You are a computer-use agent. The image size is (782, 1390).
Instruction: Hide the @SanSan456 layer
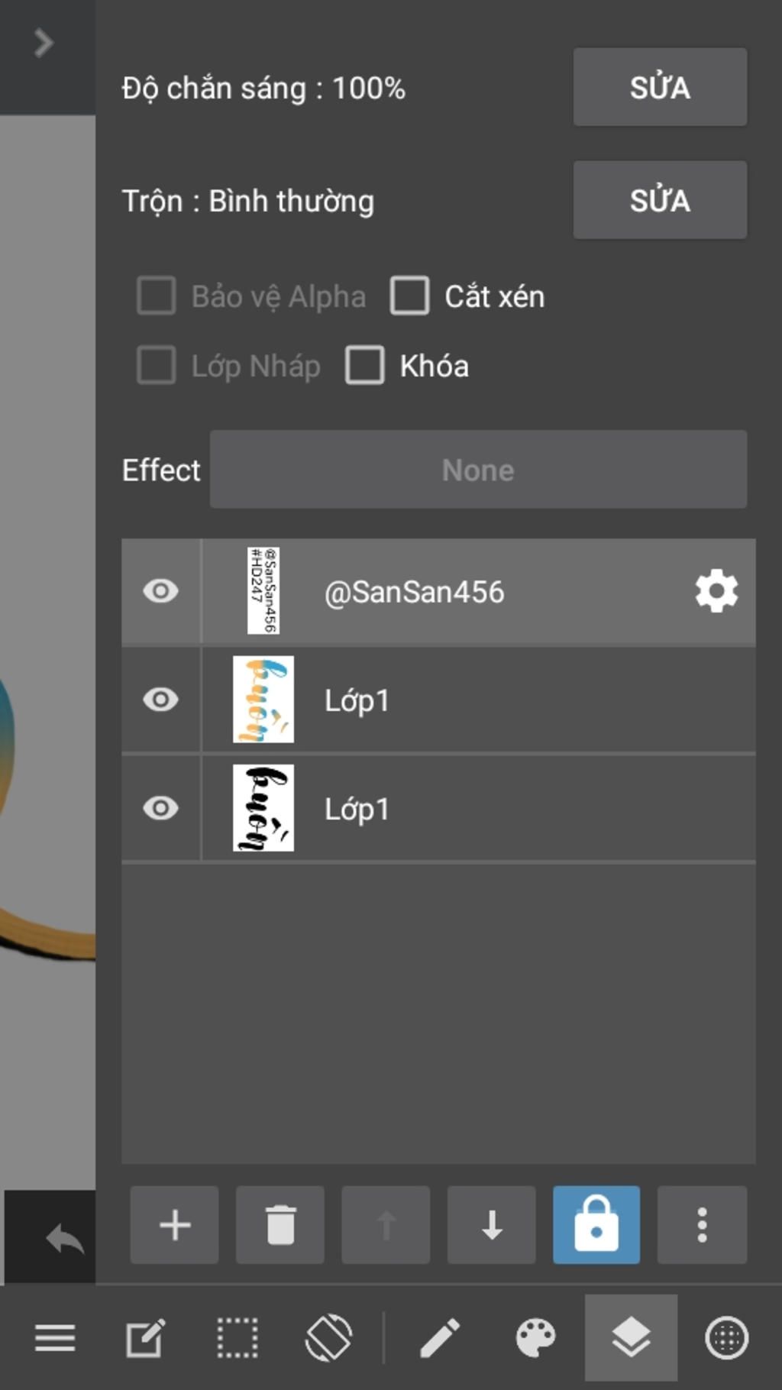click(160, 591)
